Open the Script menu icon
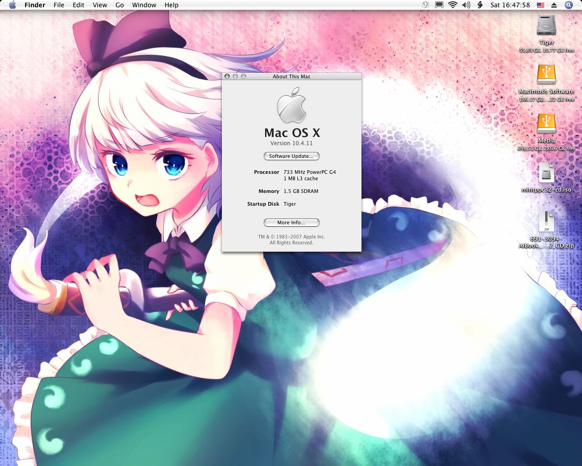The width and height of the screenshot is (582, 466). click(480, 5)
